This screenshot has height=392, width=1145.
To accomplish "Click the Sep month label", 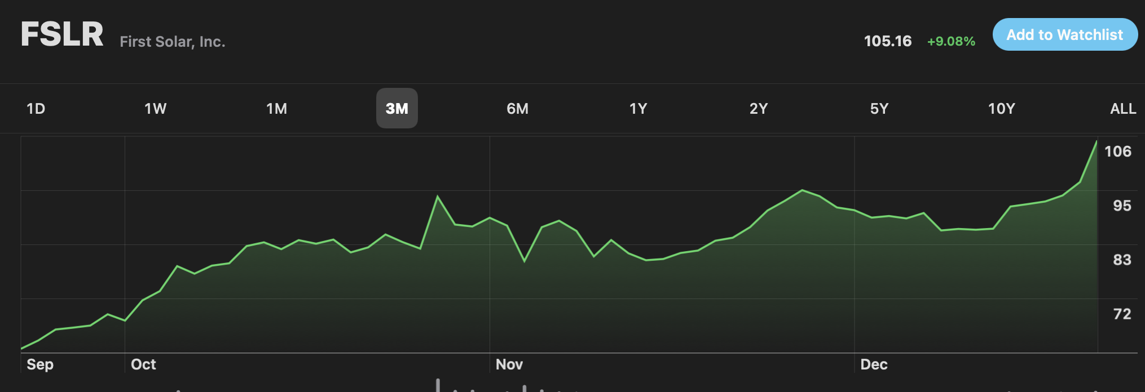I will tap(40, 364).
